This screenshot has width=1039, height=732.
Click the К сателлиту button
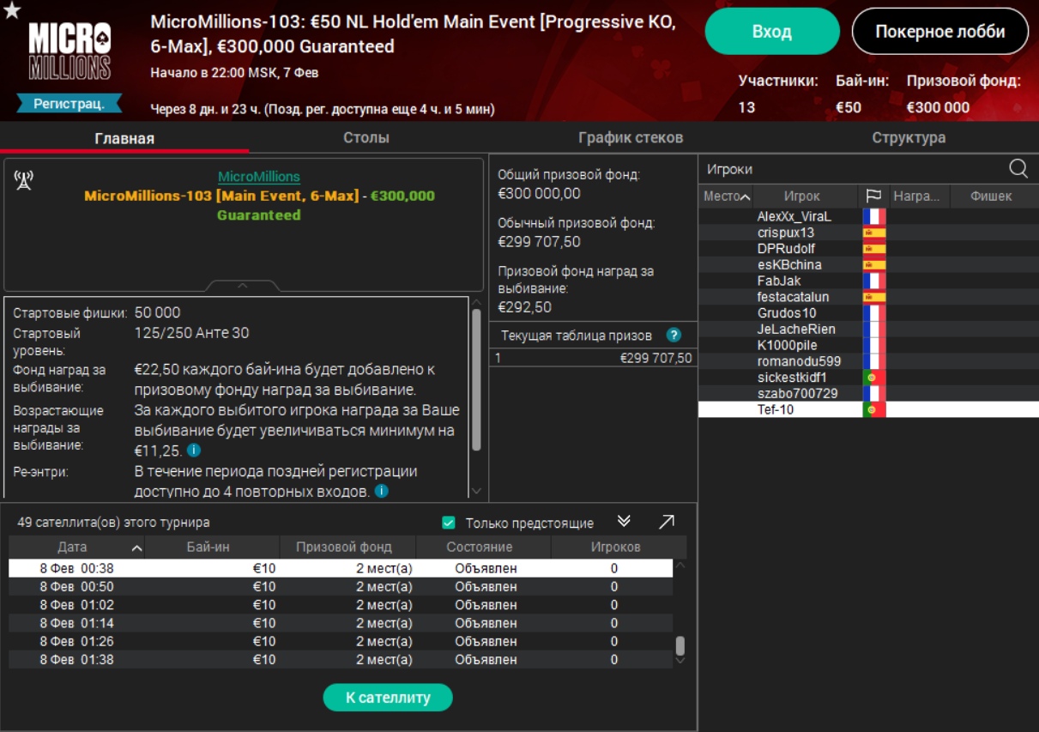388,698
